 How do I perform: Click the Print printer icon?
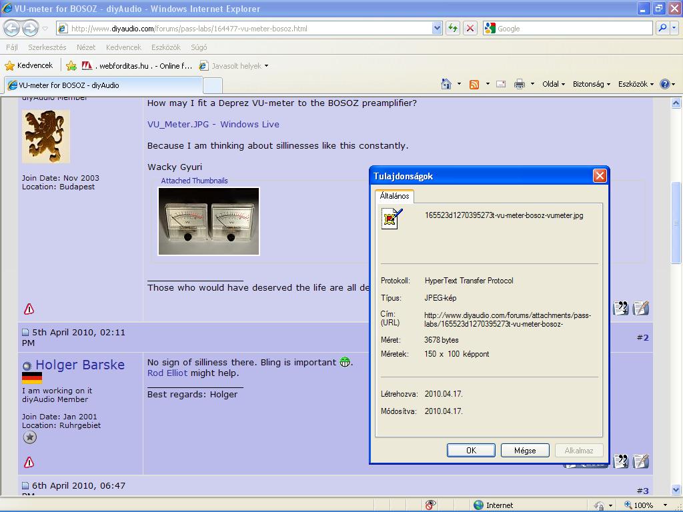click(x=519, y=84)
